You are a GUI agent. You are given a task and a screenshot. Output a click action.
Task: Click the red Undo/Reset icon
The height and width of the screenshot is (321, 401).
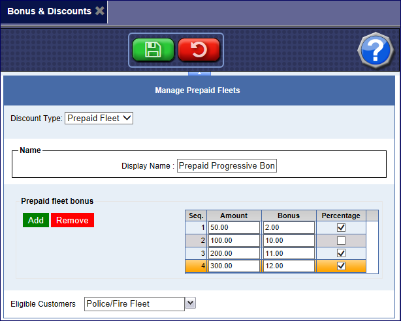tap(199, 49)
